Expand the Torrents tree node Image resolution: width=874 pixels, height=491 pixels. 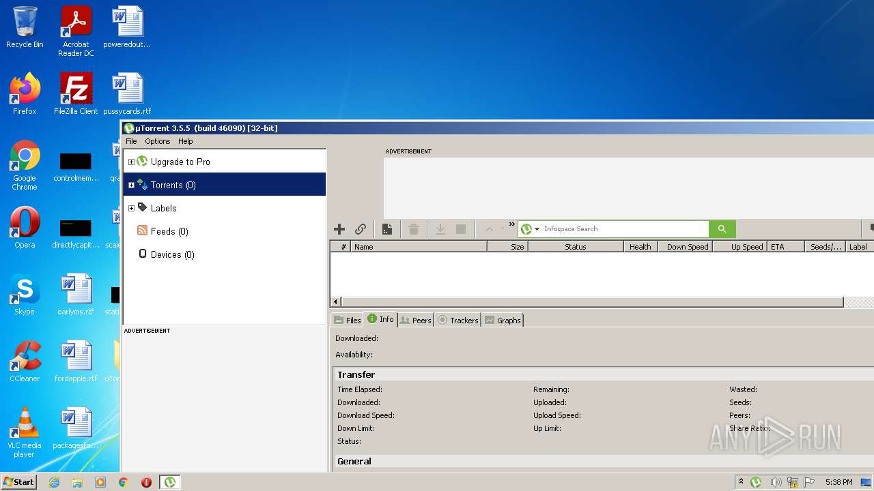click(131, 185)
